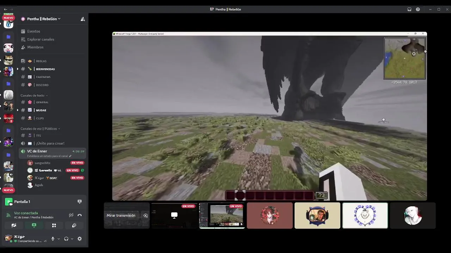Viewport: 451px width, 253px height.
Task: Collapse Canales de voz || Públicos category
Action: [40, 129]
